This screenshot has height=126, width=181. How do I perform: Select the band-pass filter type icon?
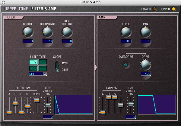pyautogui.click(x=33, y=69)
